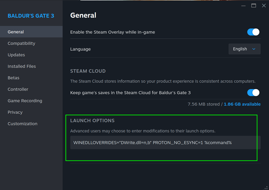This screenshot has width=269, height=190.
Task: Select the Privacy tab
Action: point(15,112)
